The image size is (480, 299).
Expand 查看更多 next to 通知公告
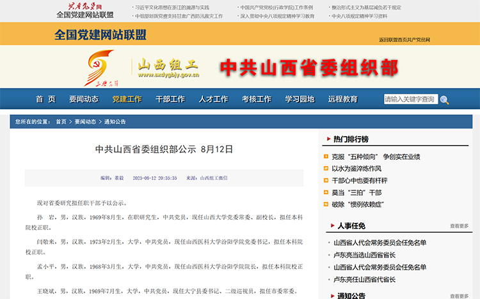point(459,296)
